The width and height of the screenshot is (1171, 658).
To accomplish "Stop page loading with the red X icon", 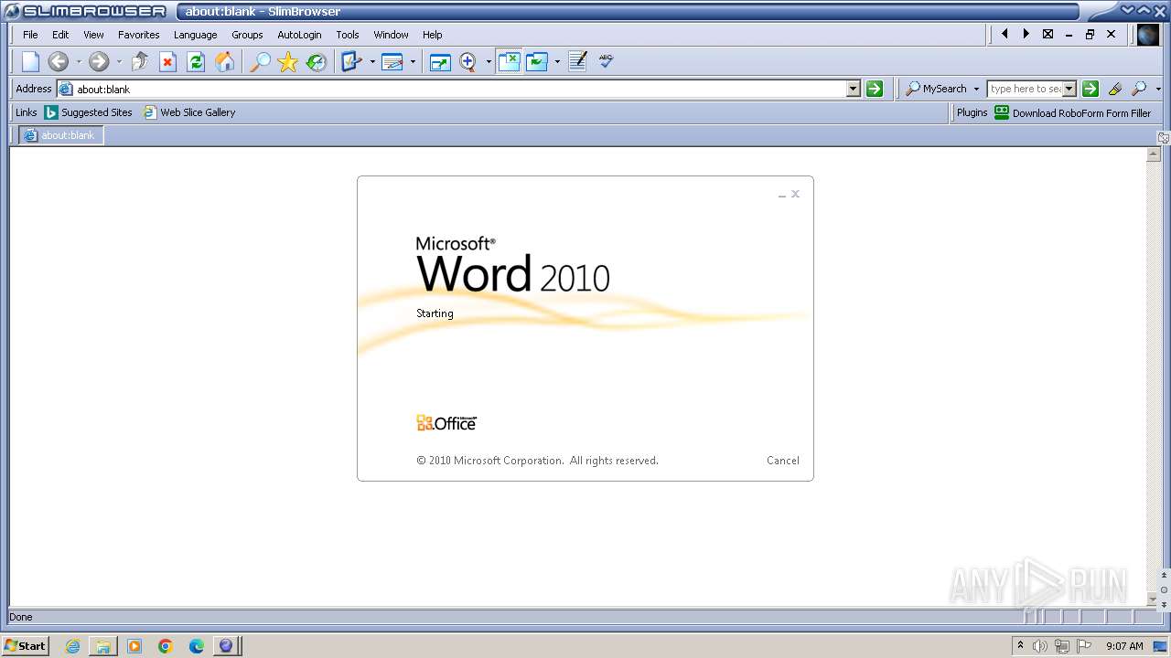I will coord(167,61).
